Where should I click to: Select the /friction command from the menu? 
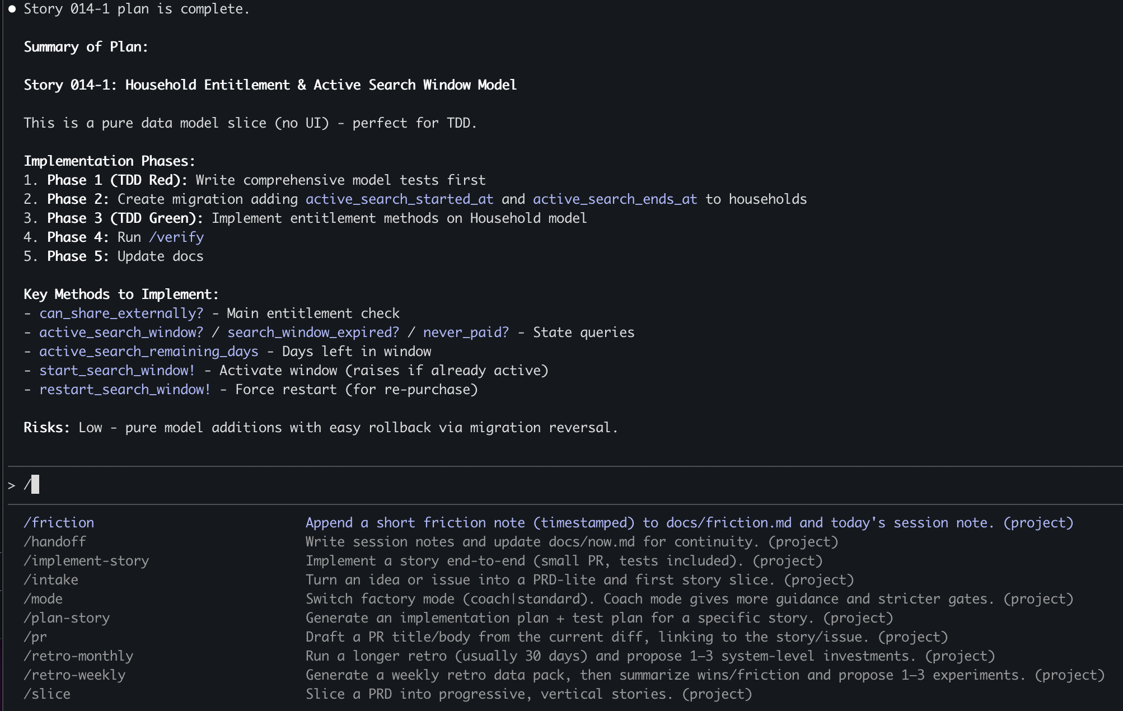click(59, 522)
